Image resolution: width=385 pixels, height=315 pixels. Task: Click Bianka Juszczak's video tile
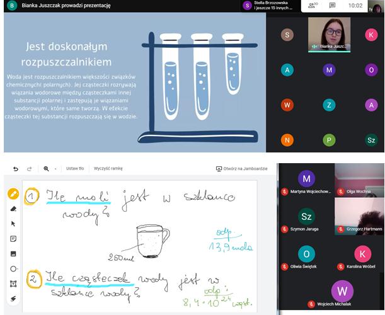[x=329, y=34]
